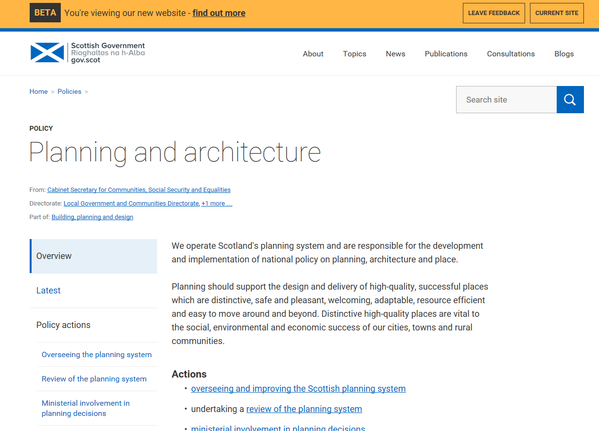Image resolution: width=599 pixels, height=431 pixels.
Task: Click the Current Site button
Action: coord(557,13)
